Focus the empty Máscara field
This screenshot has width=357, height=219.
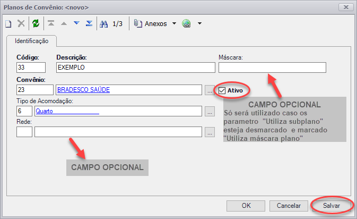(x=272, y=68)
